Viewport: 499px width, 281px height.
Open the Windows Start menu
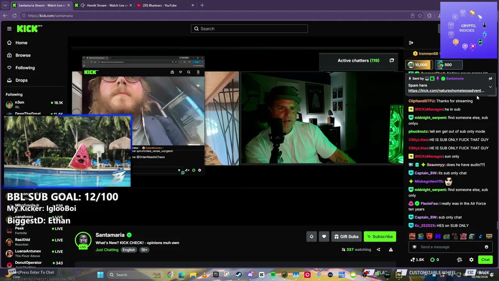[x=100, y=275]
